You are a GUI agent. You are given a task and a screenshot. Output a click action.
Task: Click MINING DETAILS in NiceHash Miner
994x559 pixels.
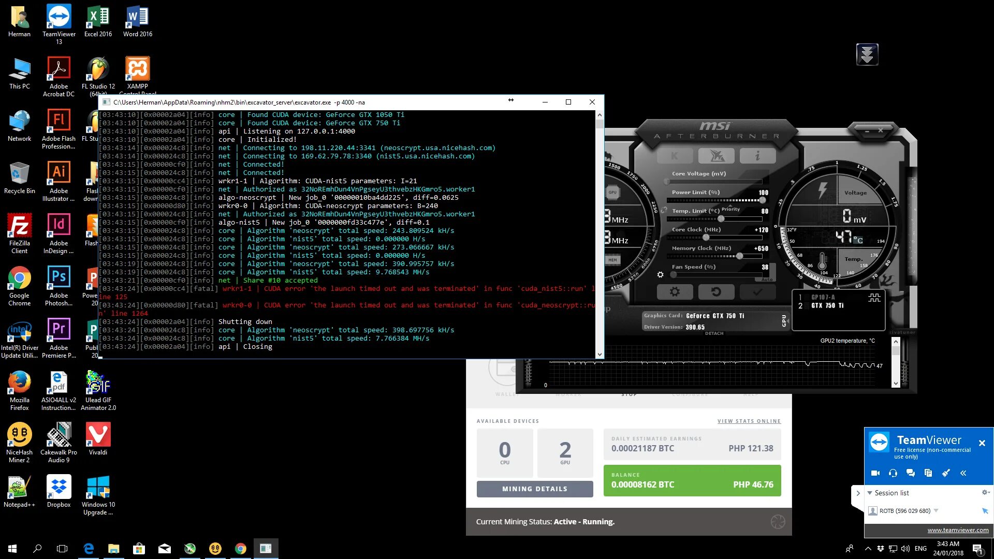pos(535,489)
